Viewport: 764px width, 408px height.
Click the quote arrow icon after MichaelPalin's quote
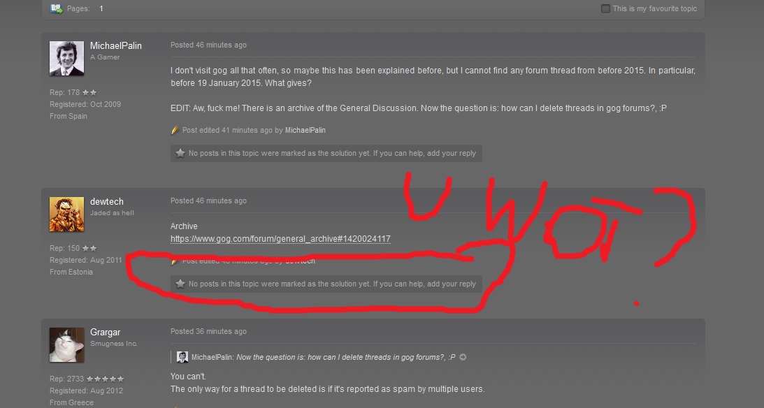[463, 357]
